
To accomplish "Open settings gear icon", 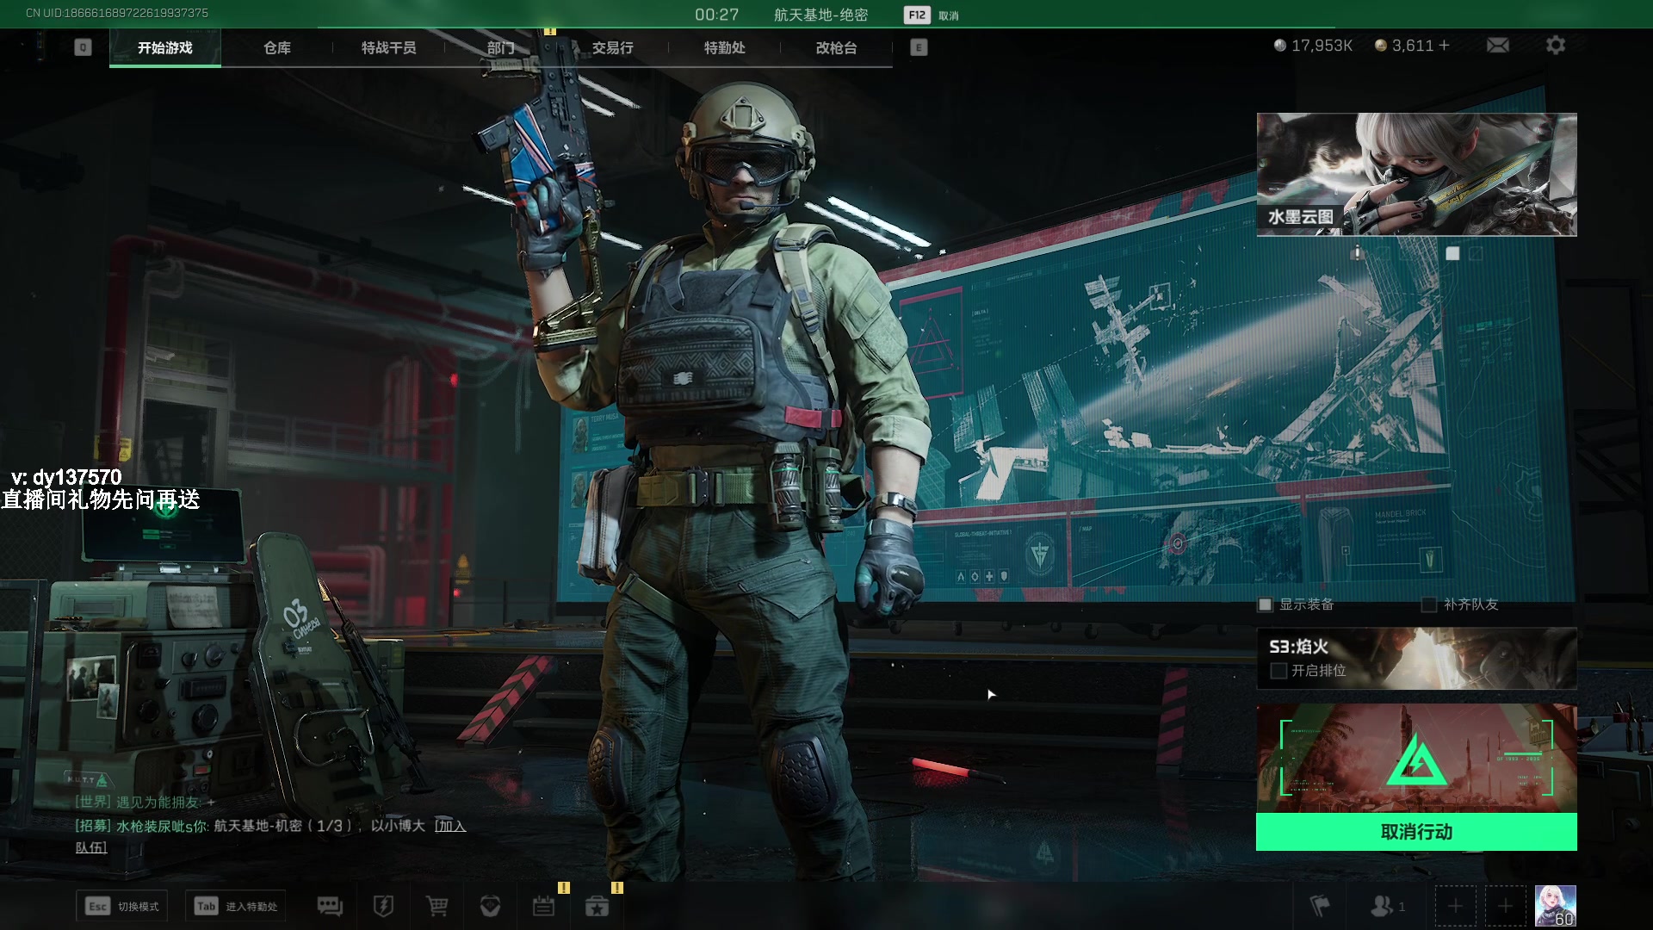I will [1555, 45].
